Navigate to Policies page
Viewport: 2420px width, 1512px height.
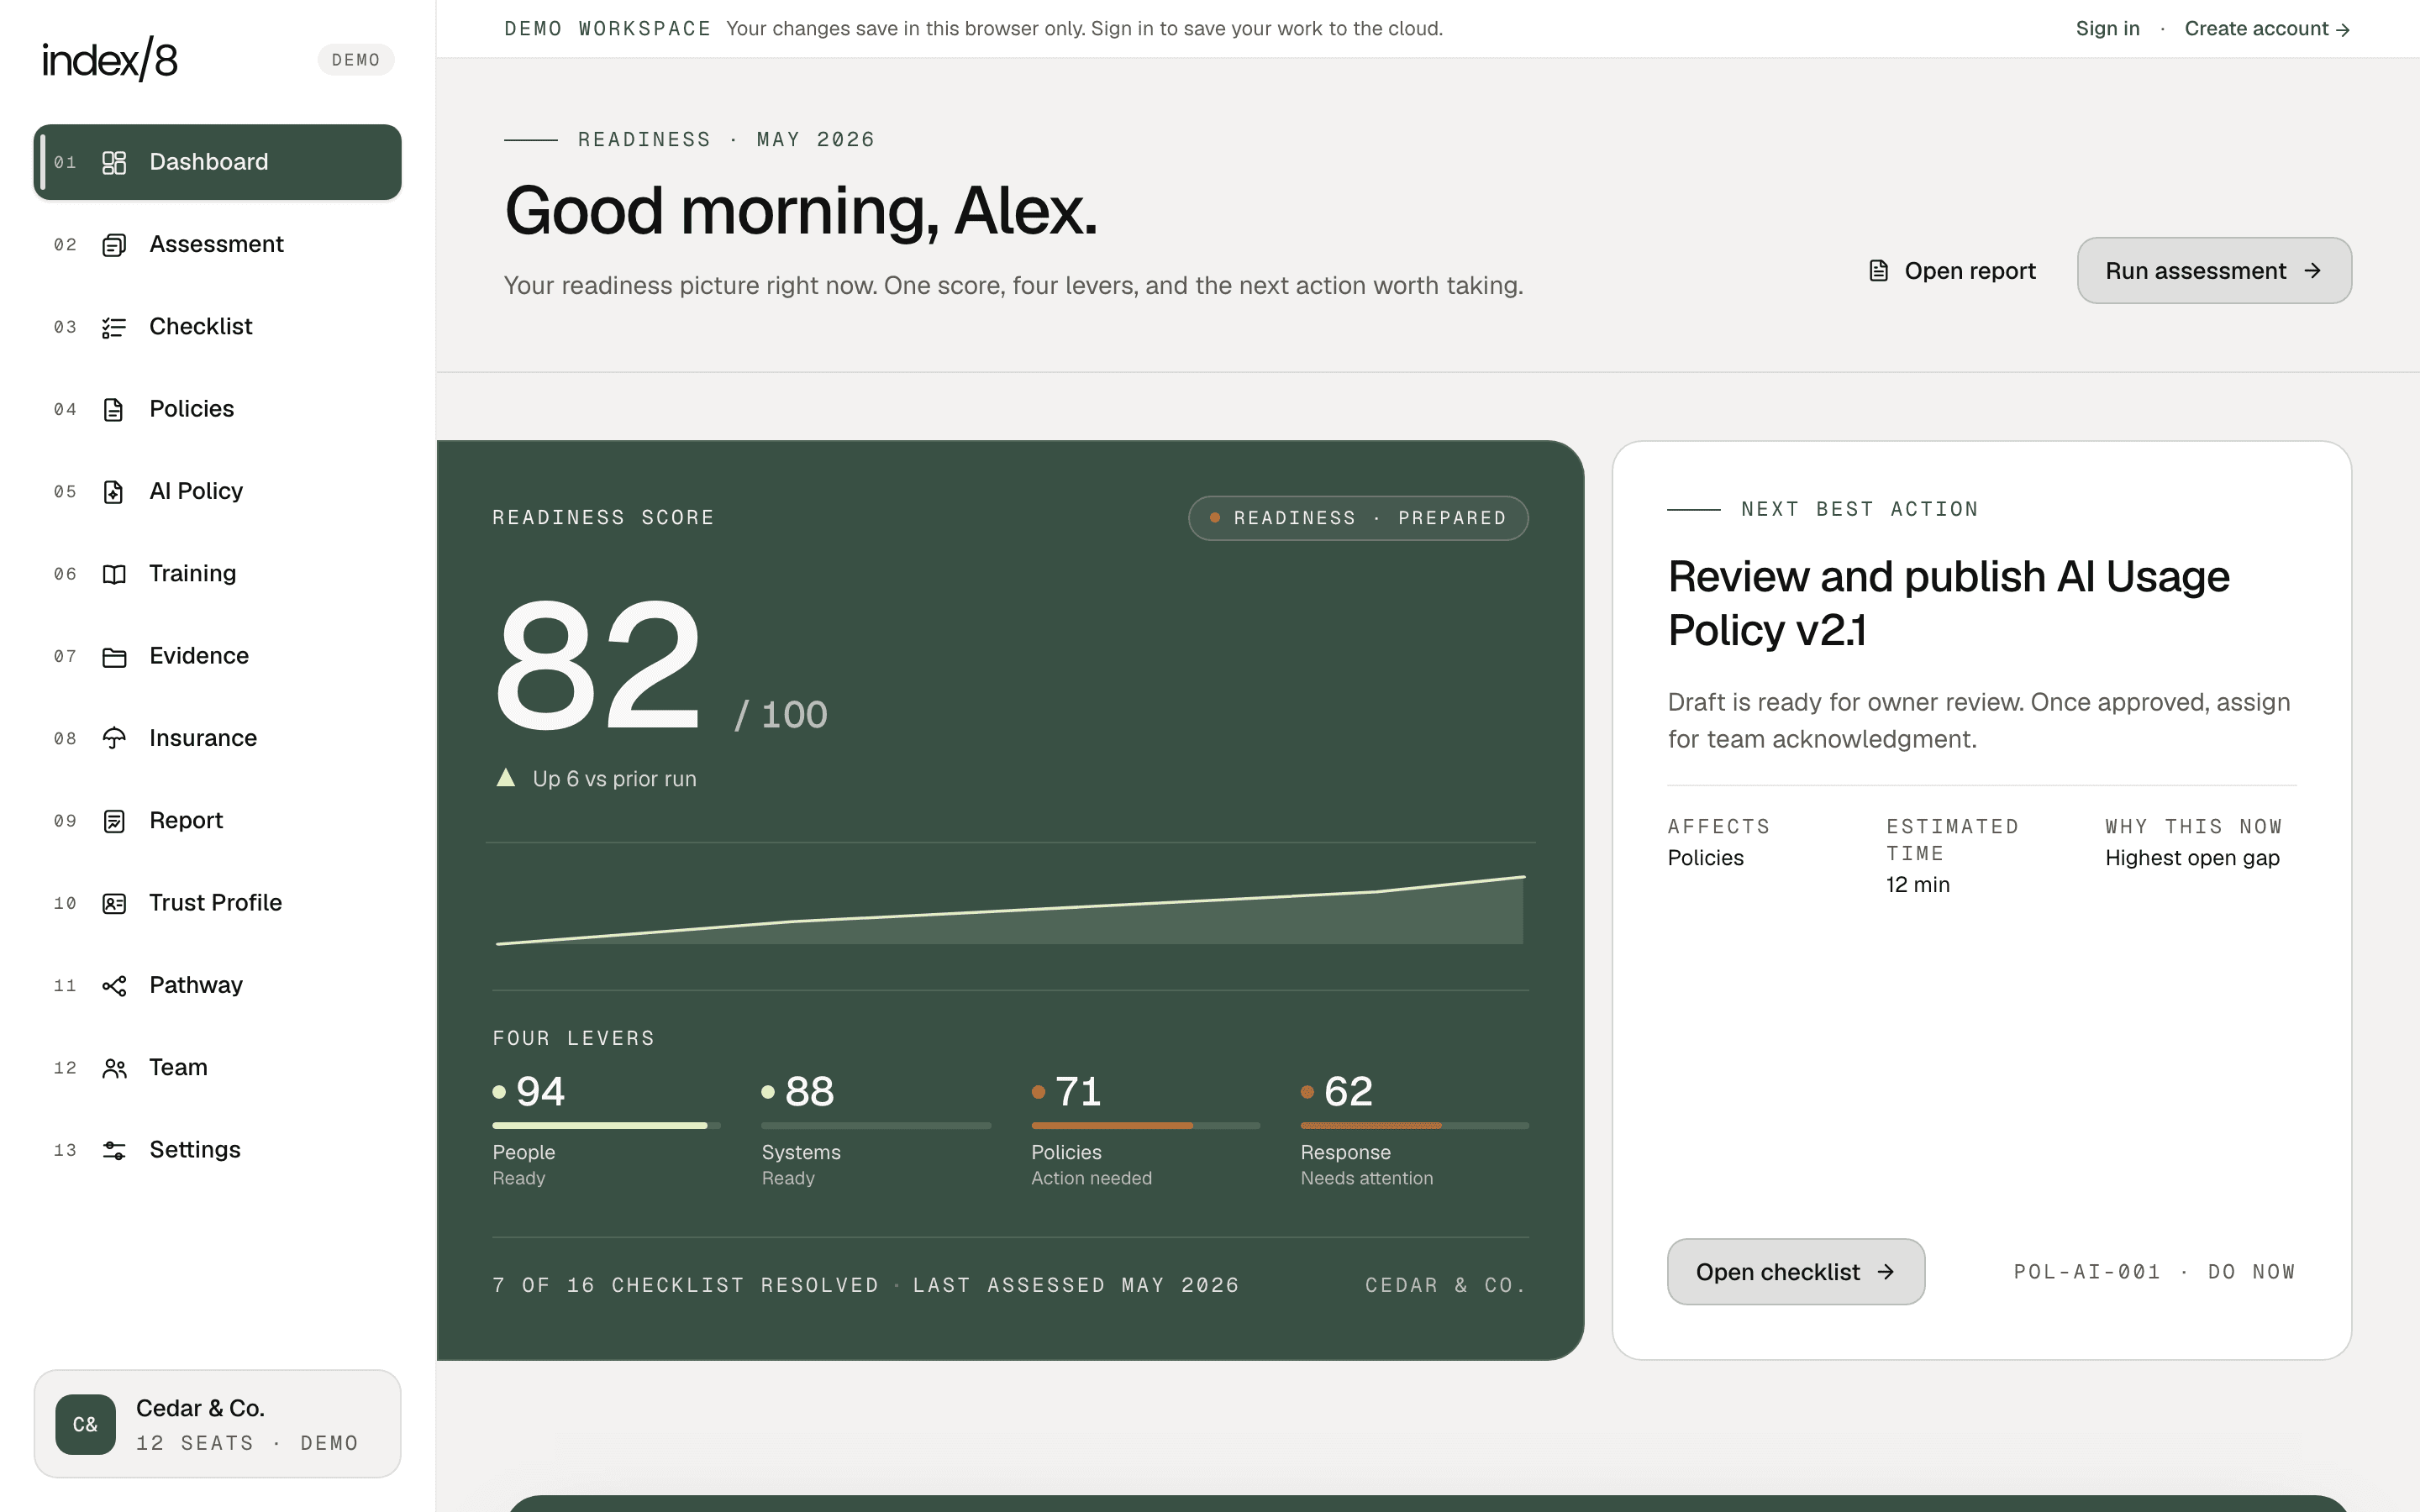coord(217,409)
